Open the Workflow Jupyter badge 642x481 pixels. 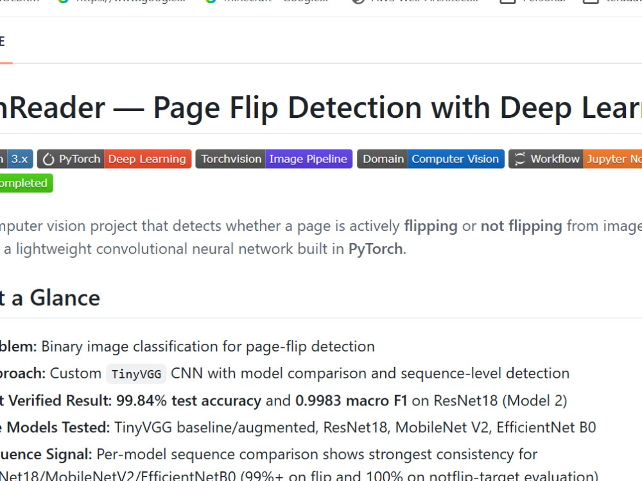575,159
